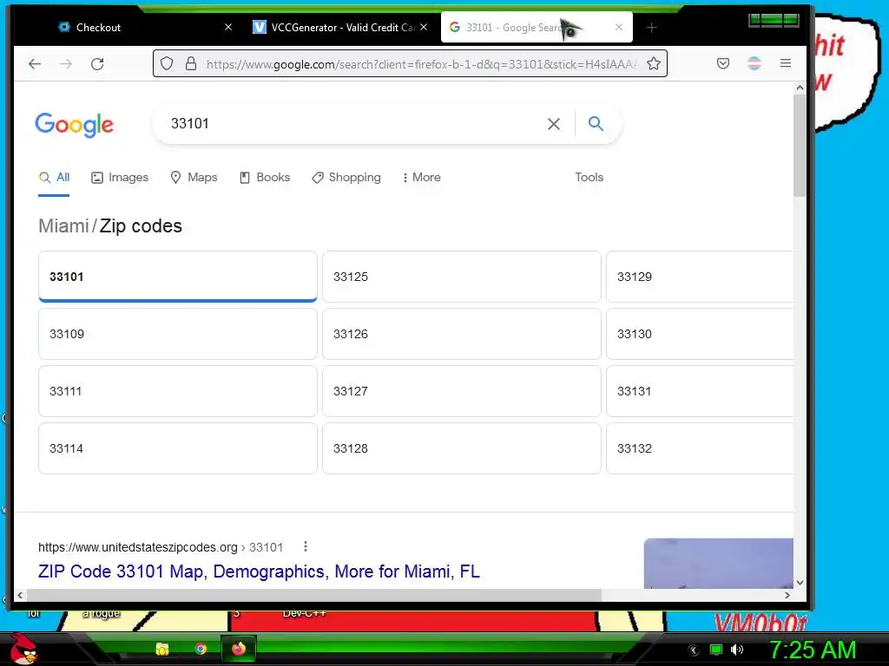Select zip code 33126 card
889x666 pixels.
pyautogui.click(x=462, y=334)
